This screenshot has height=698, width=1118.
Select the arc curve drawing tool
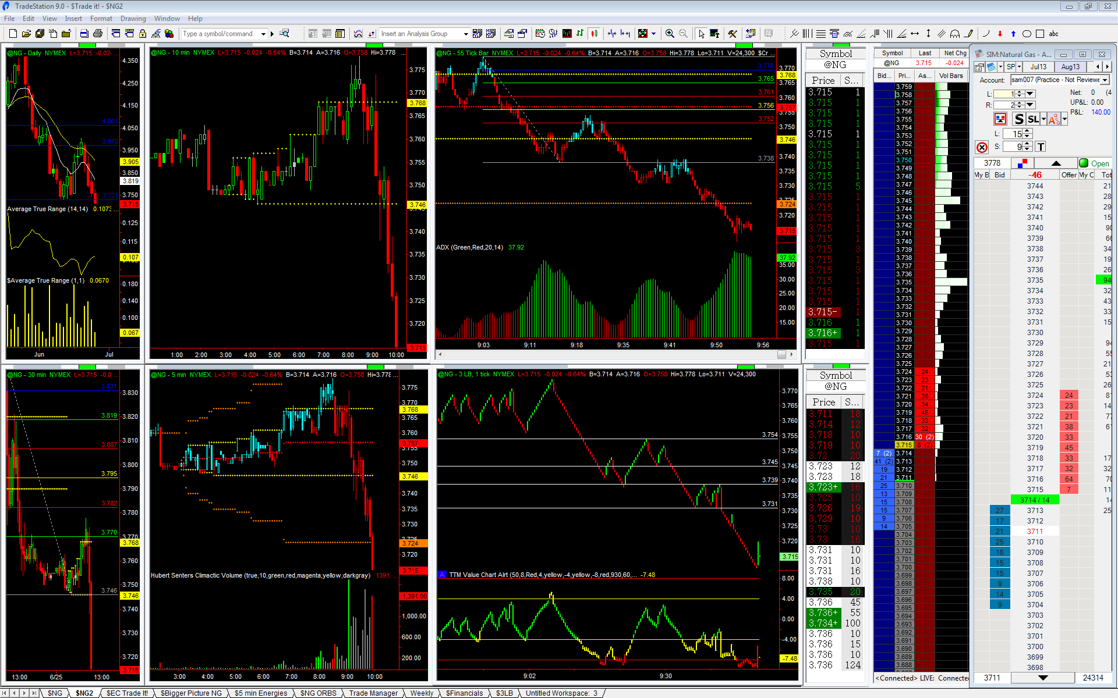tap(986, 34)
